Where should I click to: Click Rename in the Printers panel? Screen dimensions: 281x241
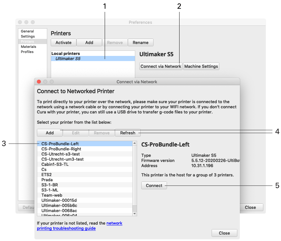coord(141,42)
